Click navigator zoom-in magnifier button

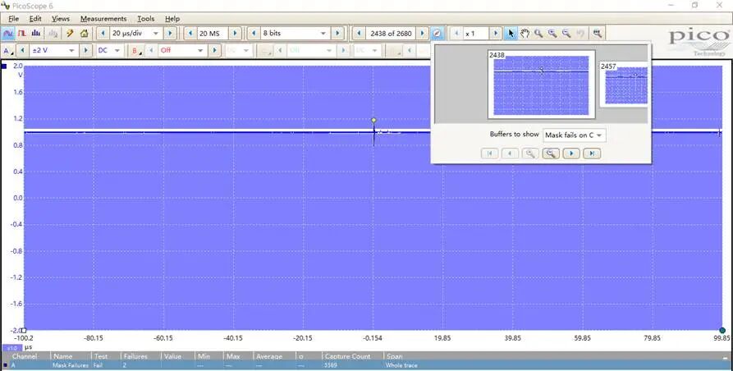tap(530, 153)
